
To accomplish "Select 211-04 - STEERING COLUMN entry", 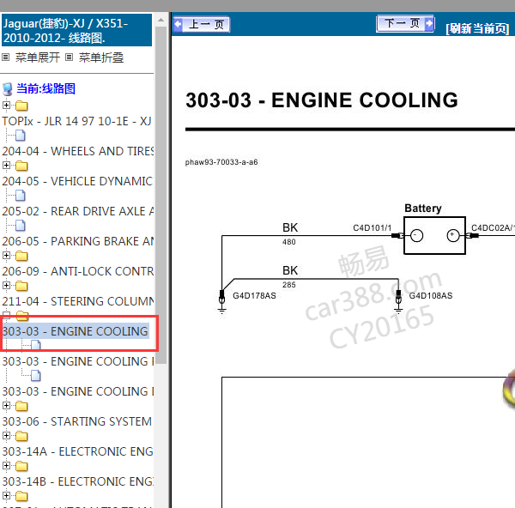I will pos(78,301).
